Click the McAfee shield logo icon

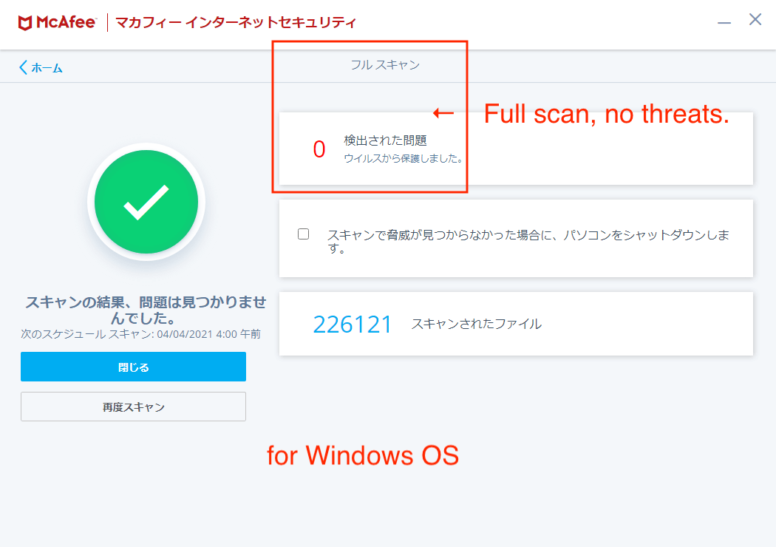pyautogui.click(x=24, y=23)
